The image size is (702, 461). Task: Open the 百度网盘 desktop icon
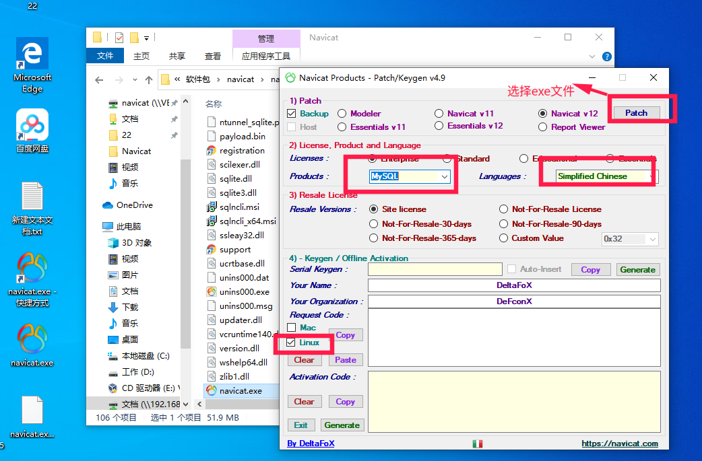point(32,131)
